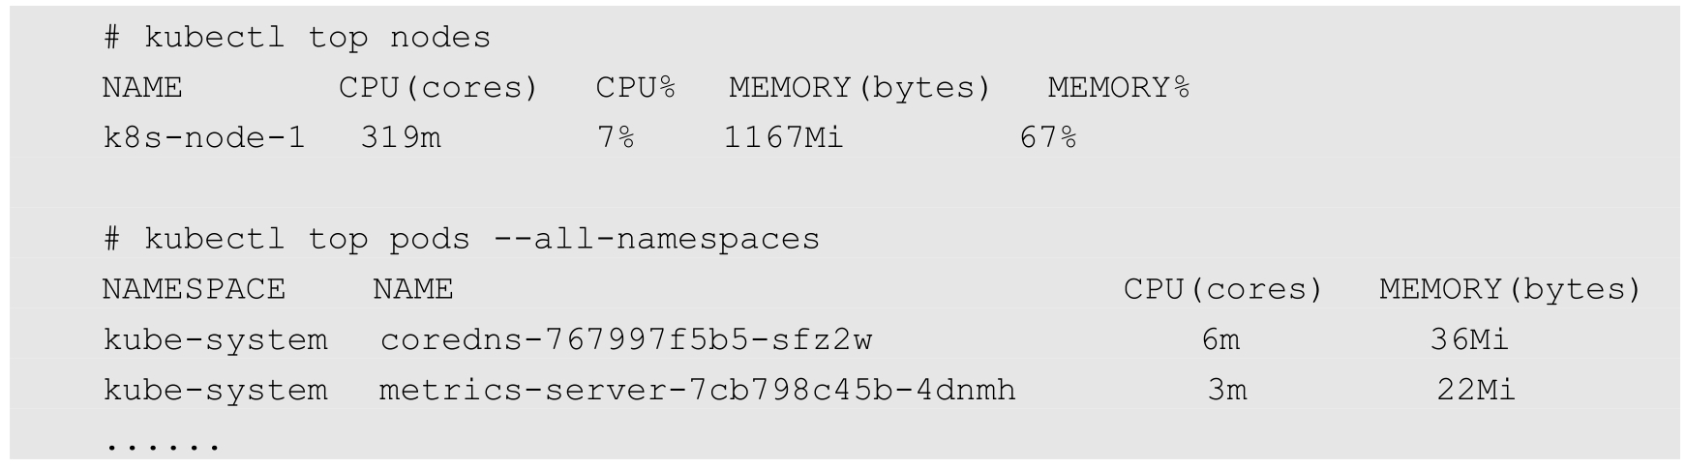Click the MEMORY% column header
Screen dimensions: 1686x468
[x=1118, y=88]
